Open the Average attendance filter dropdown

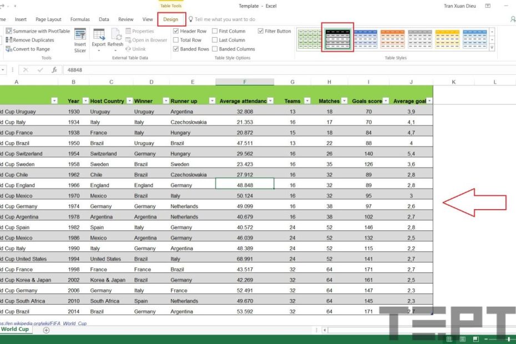point(271,101)
